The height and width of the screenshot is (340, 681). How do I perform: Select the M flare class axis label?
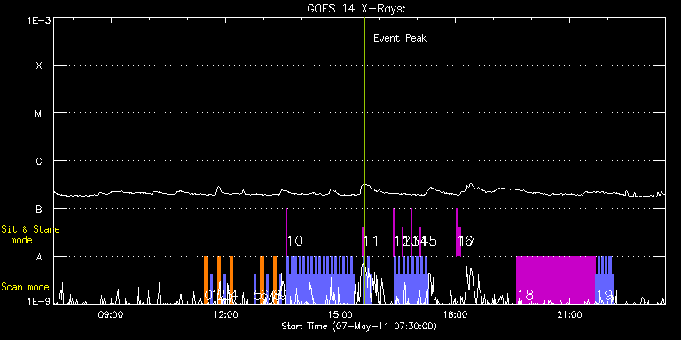click(39, 113)
